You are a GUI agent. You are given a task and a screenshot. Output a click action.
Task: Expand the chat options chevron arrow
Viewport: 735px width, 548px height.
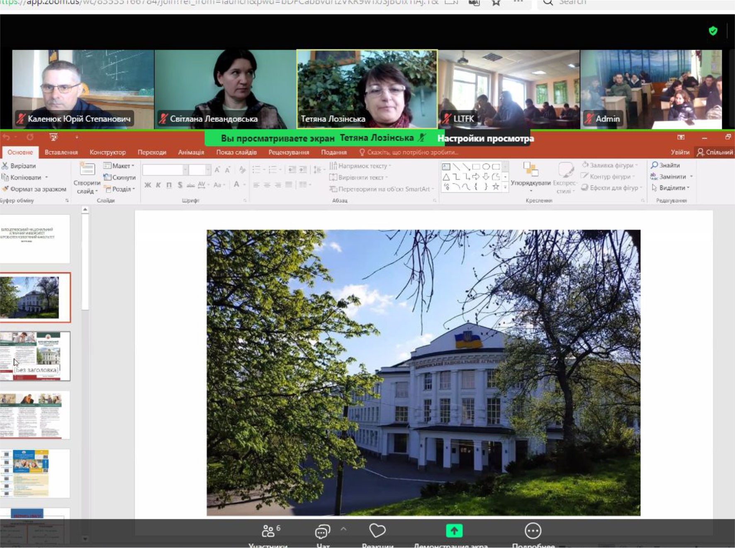(343, 529)
